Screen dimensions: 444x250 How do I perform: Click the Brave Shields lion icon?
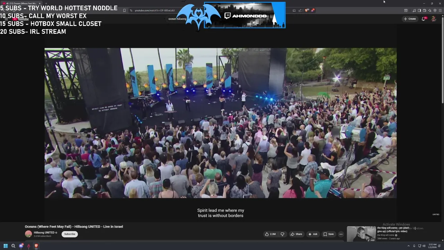tap(307, 10)
